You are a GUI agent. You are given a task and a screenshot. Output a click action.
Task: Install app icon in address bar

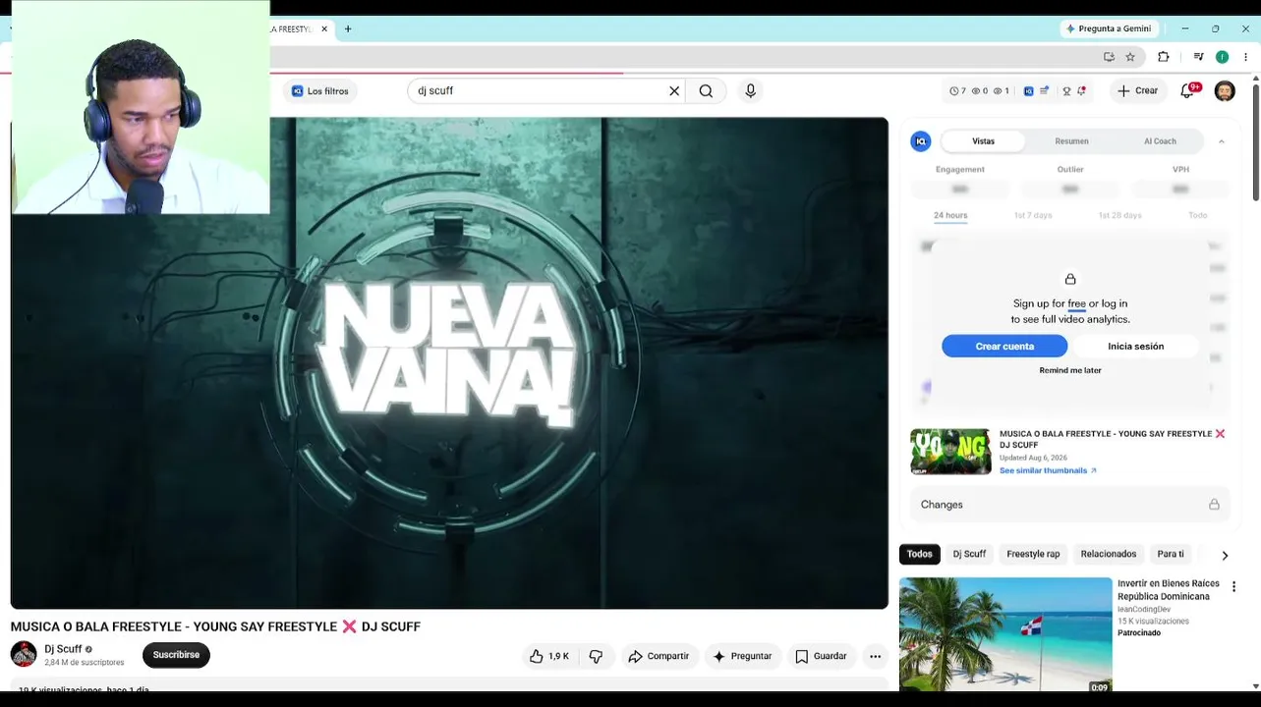(1109, 57)
